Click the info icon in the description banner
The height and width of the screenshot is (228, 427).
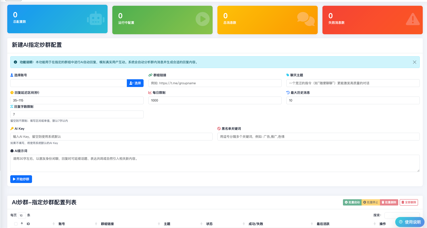tap(16, 62)
